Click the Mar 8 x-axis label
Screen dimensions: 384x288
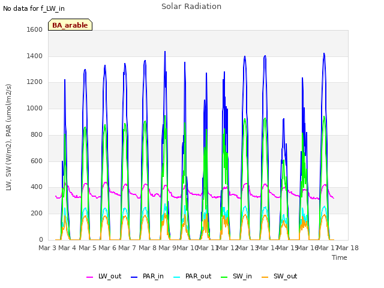click(x=148, y=248)
